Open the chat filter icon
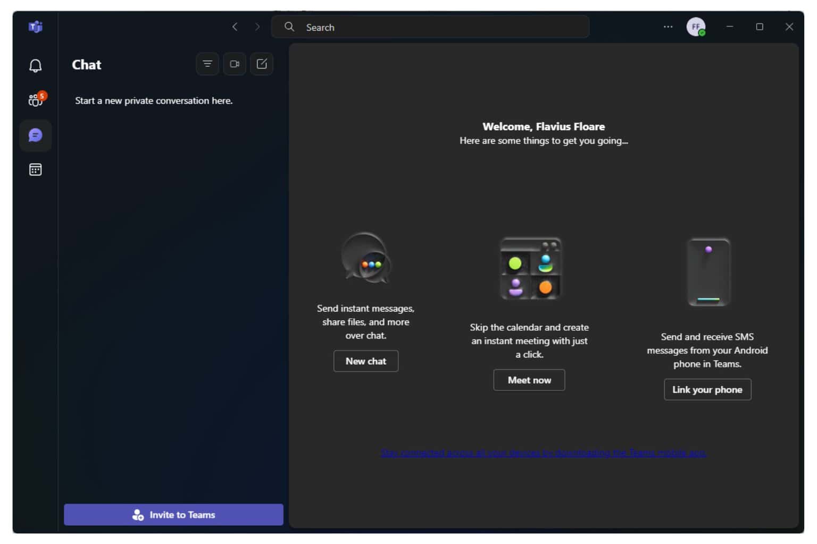 click(207, 64)
